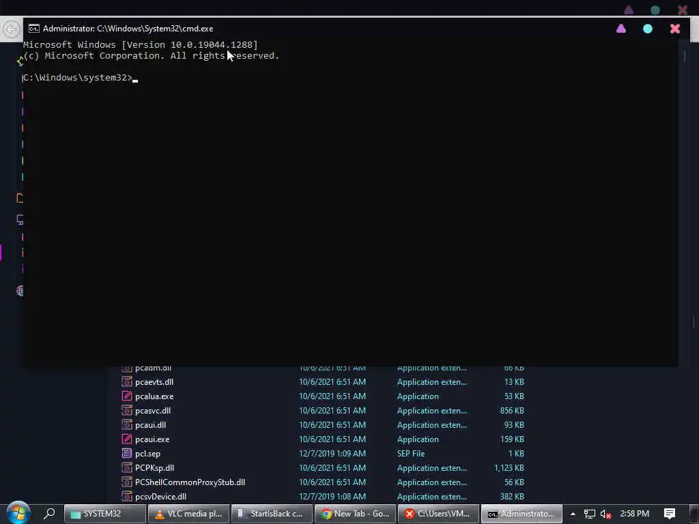Image resolution: width=699 pixels, height=524 pixels.
Task: Click the pcaui.dll 93 KB size cell
Action: (514, 424)
